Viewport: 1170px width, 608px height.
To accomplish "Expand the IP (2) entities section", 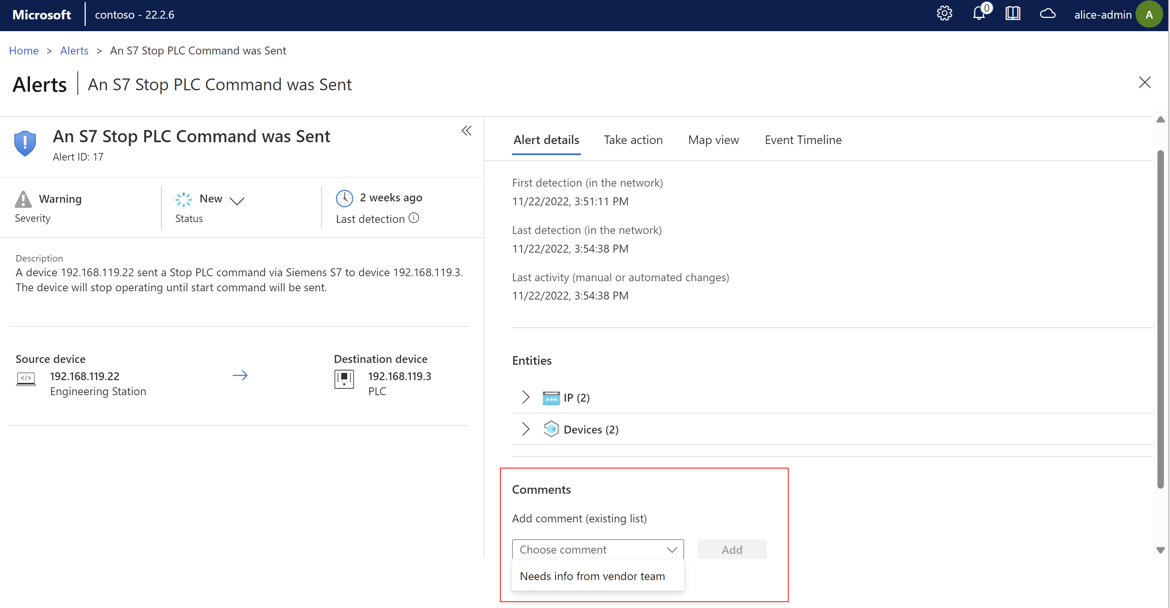I will click(x=525, y=397).
